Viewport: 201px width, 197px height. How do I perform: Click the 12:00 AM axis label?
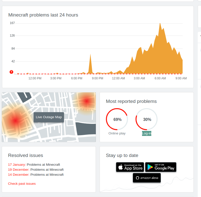click(118, 78)
